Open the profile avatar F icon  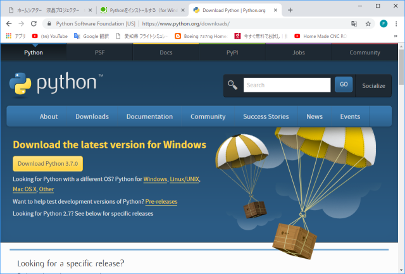[383, 24]
